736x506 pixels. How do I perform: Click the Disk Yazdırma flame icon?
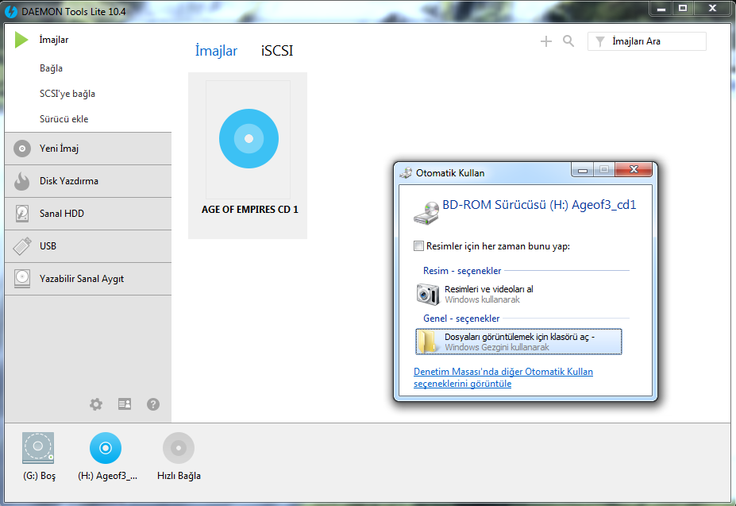click(x=21, y=181)
